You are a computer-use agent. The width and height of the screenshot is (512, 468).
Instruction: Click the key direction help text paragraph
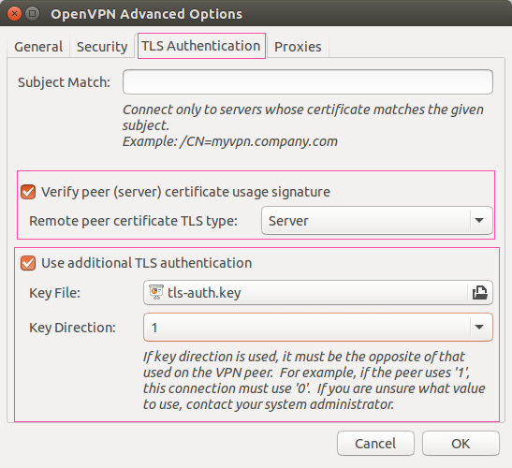tap(315, 380)
